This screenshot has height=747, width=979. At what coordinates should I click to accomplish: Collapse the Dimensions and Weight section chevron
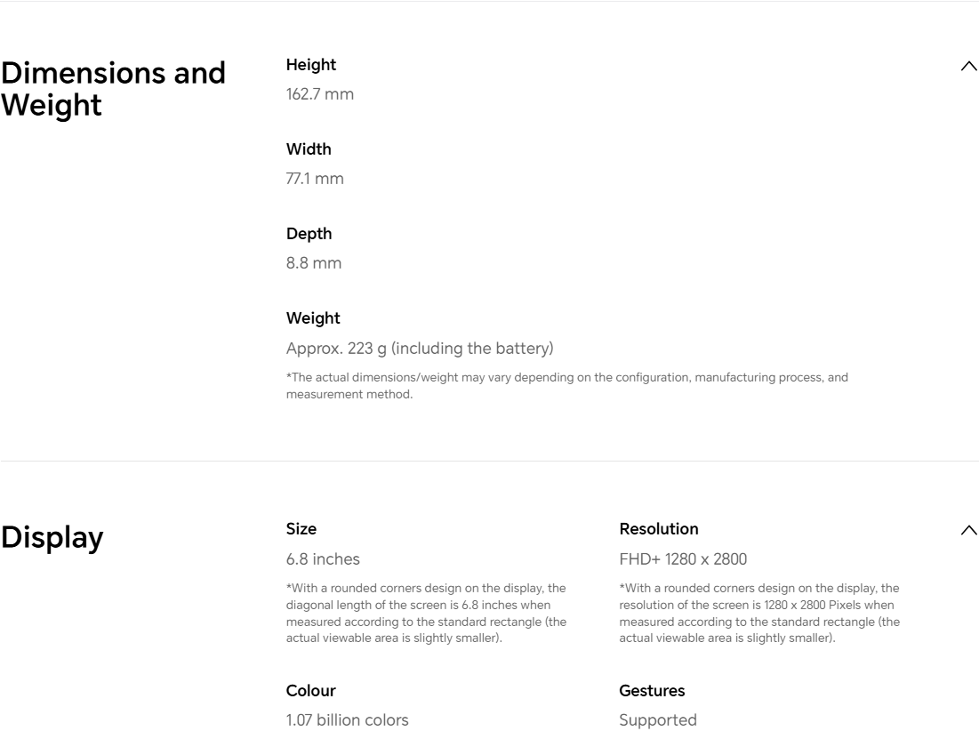(968, 66)
